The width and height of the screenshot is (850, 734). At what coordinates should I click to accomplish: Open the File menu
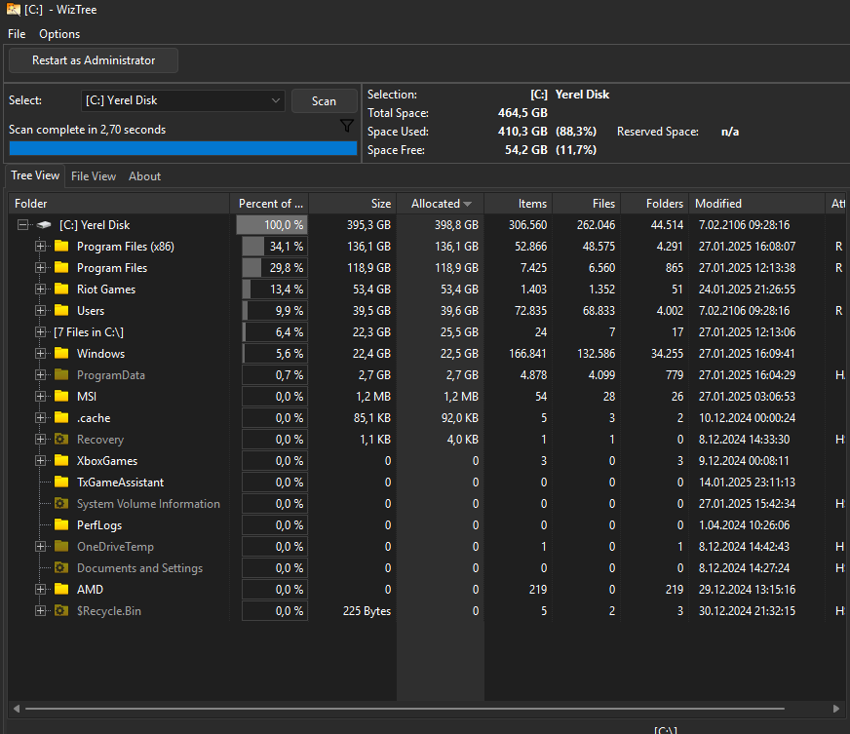click(x=17, y=33)
